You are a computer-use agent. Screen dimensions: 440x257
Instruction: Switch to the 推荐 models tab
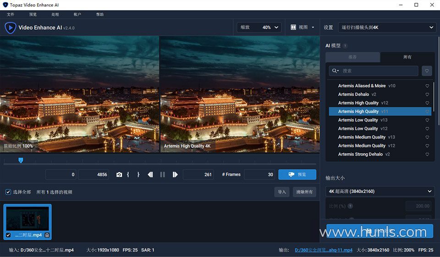click(352, 57)
